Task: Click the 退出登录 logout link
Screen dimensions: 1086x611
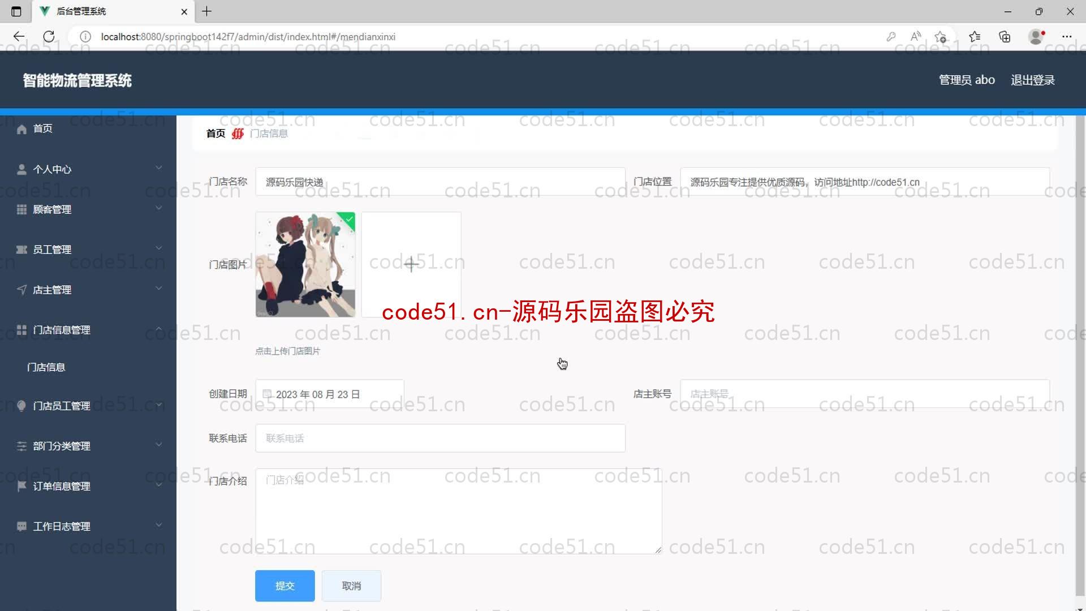Action: [x=1032, y=80]
